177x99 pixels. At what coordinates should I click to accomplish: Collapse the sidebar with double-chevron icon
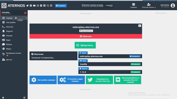point(24,98)
